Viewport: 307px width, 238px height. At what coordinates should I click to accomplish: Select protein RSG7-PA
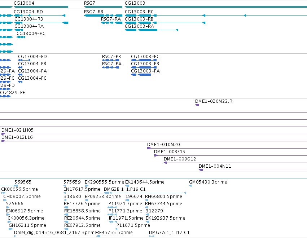(112, 64)
